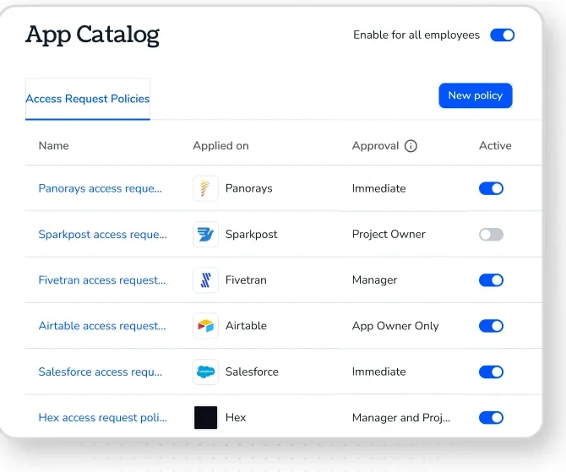566x472 pixels.
Task: Click the Approval info icon
Action: (411, 146)
